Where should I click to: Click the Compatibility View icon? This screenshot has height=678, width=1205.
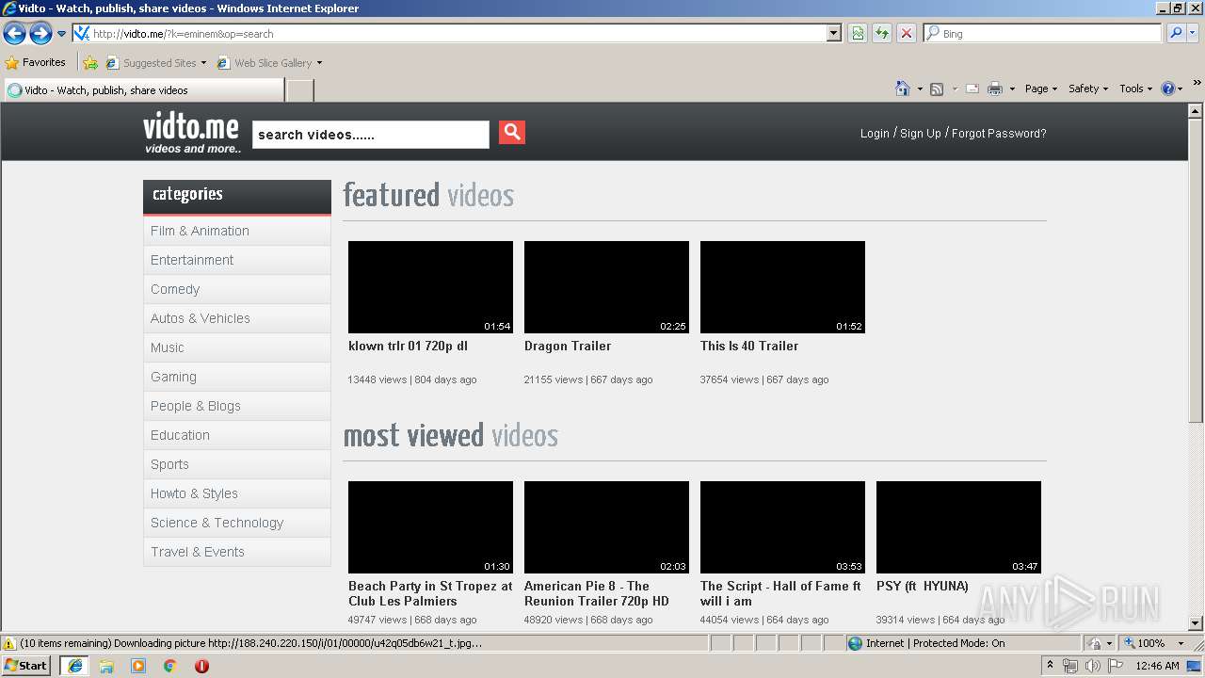click(x=858, y=33)
